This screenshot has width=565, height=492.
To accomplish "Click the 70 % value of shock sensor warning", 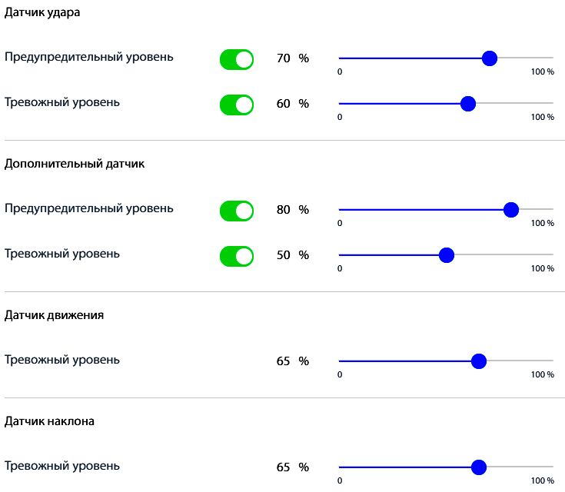I will pyautogui.click(x=292, y=58).
